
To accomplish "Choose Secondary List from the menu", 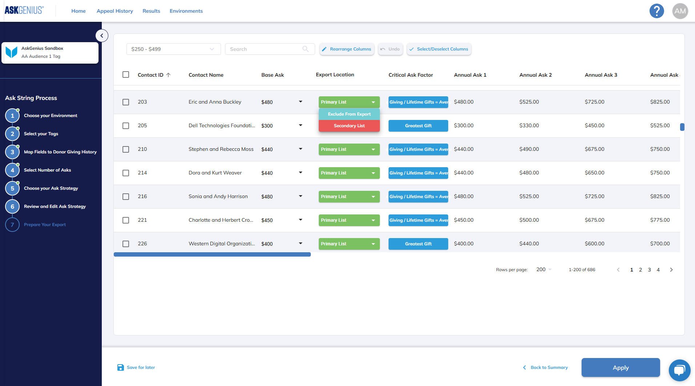I will 349,126.
